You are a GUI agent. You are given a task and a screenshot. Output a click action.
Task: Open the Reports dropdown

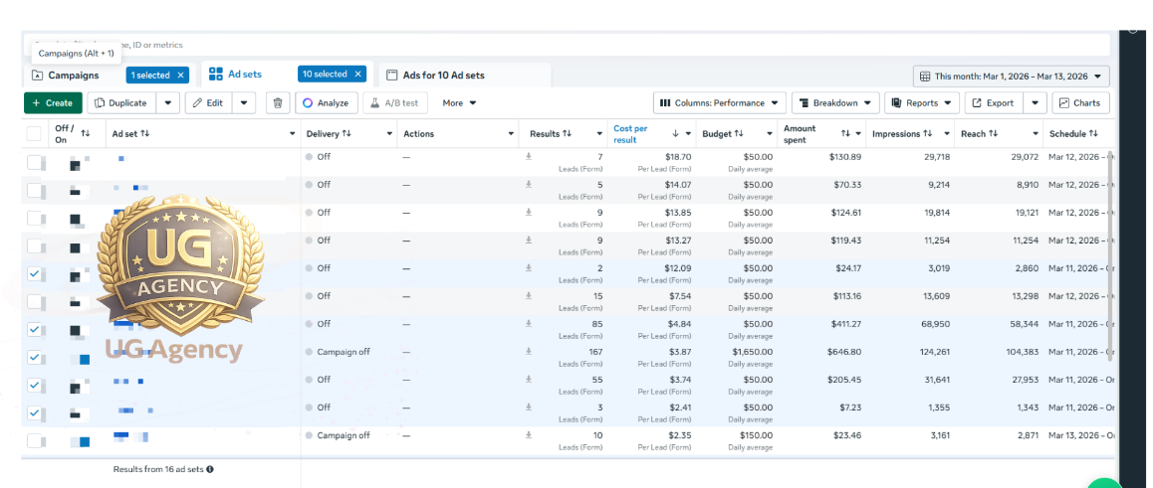click(921, 102)
